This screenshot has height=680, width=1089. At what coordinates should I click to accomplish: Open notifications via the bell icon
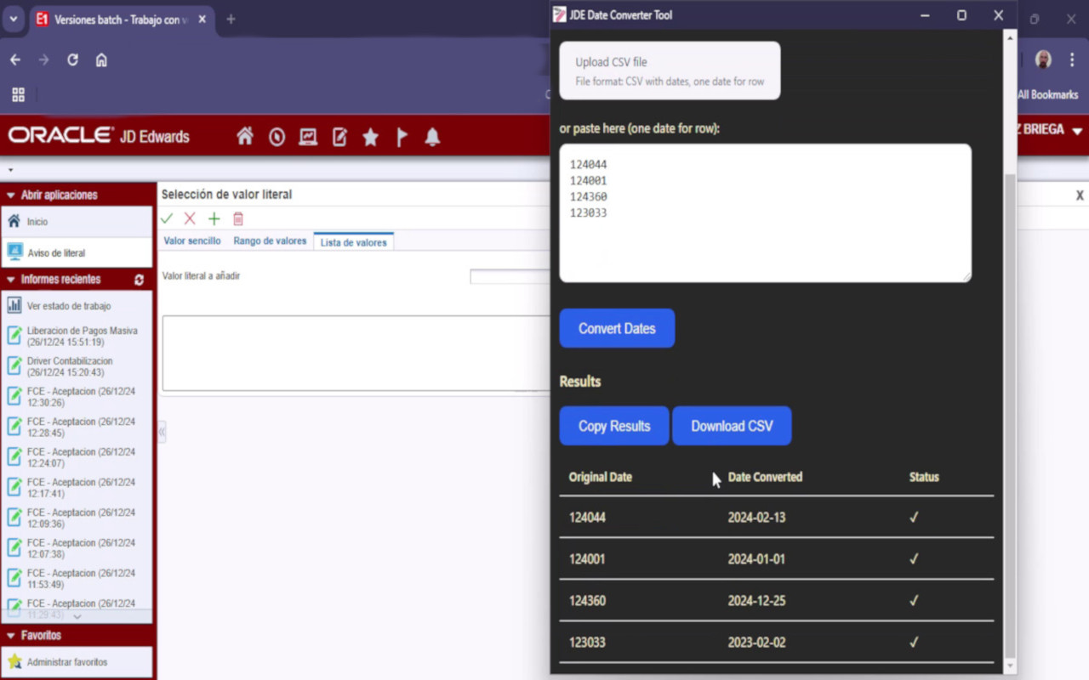pos(432,136)
